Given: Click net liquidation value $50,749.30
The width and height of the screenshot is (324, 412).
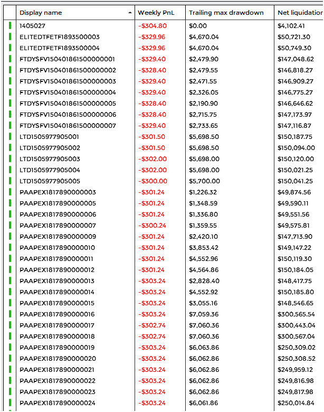Looking at the screenshot, I should (x=294, y=48).
